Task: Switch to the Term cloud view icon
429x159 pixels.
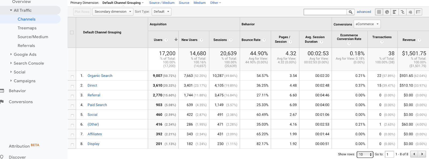Action: click(410, 12)
